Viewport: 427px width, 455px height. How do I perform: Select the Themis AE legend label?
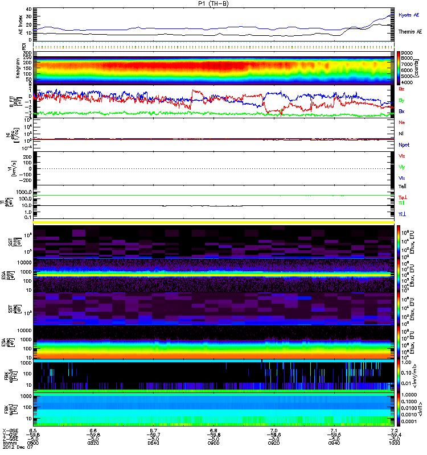coord(410,32)
